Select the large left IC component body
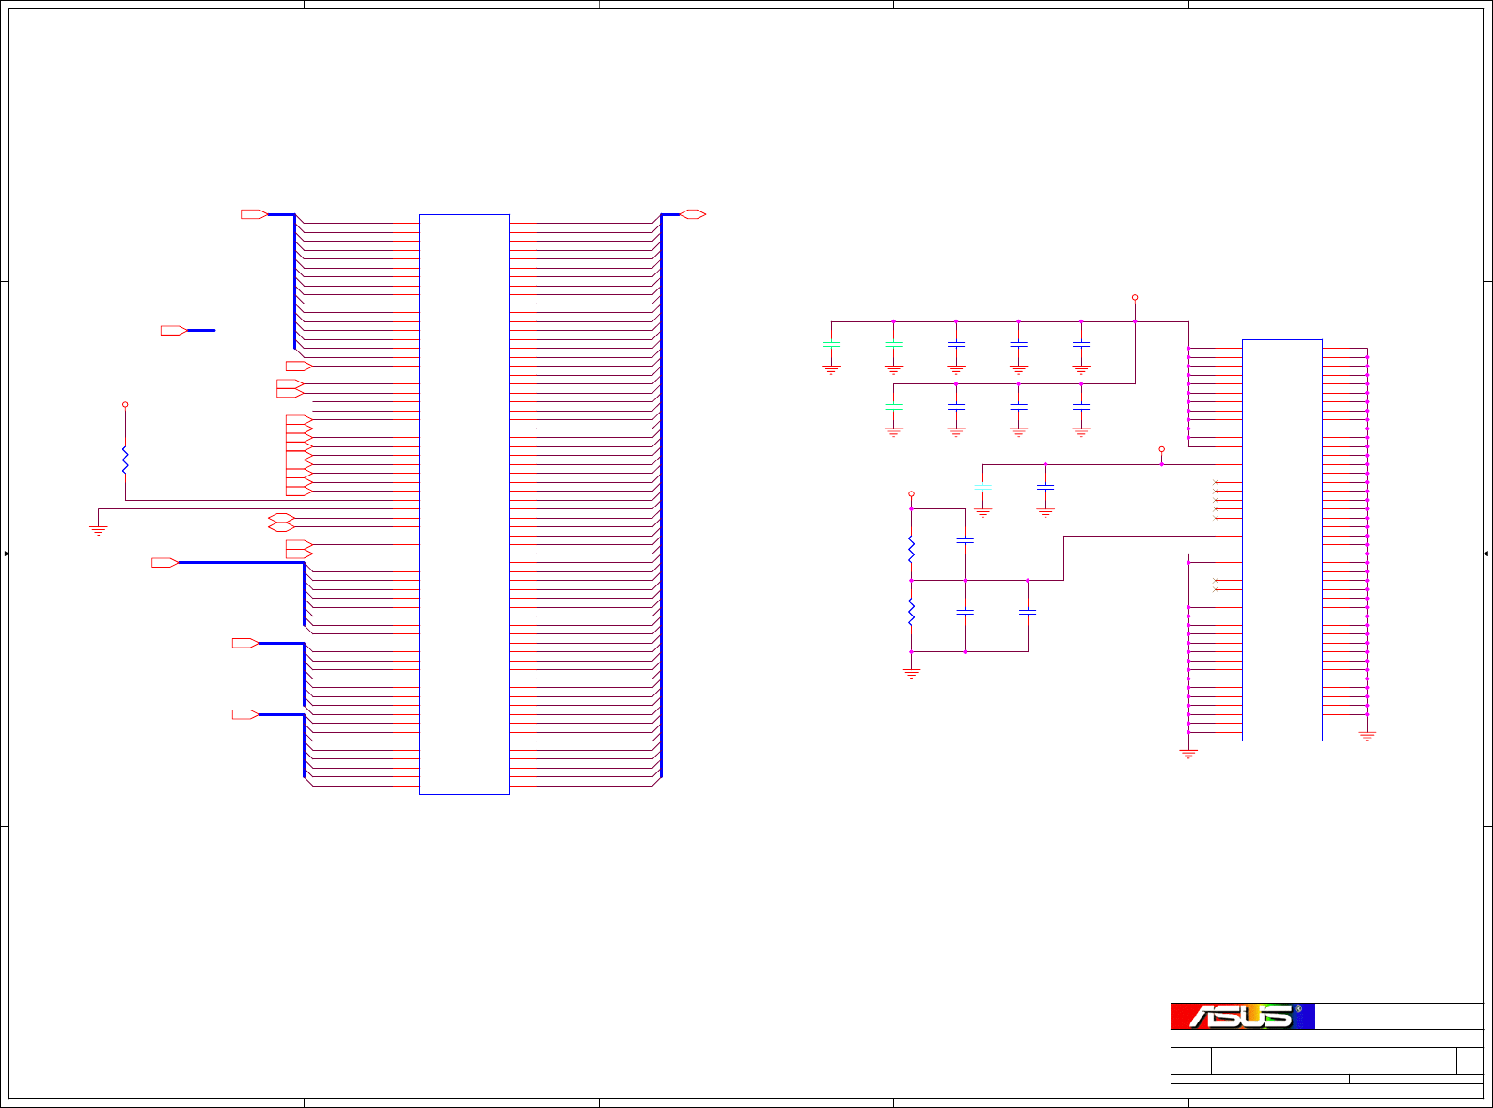Image resolution: width=1493 pixels, height=1108 pixels. [464, 505]
